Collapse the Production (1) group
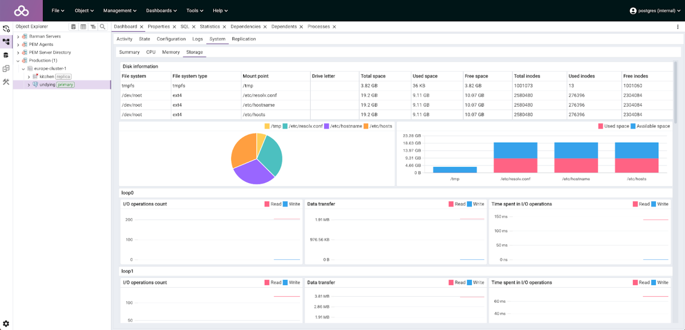The image size is (685, 330). point(18,61)
